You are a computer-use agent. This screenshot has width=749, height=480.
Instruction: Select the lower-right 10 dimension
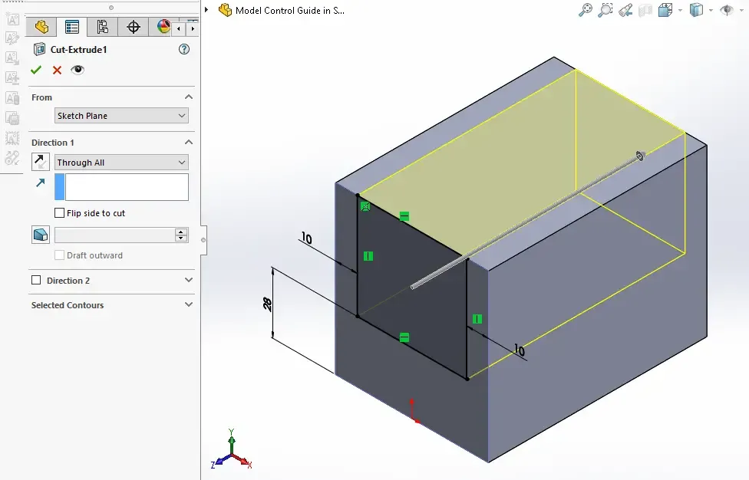(x=520, y=350)
